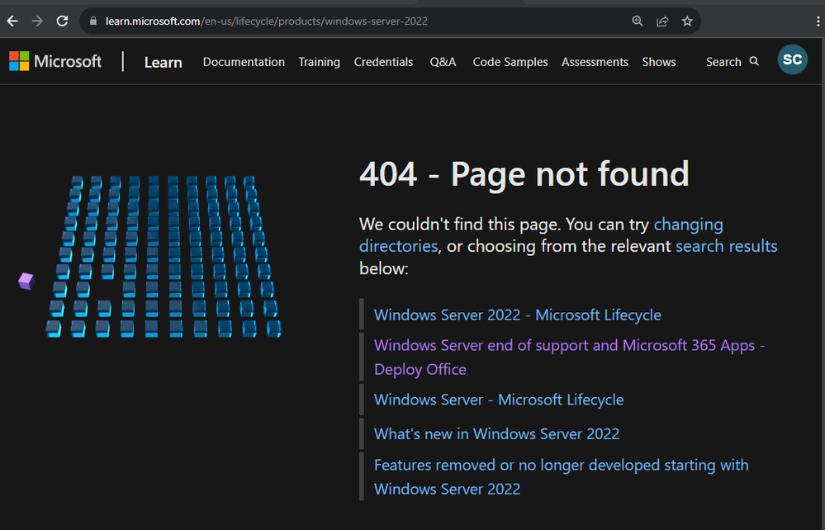Screen dimensions: 825x530
Task: Open 'What's new in Windows Server 2022'
Action: tap(496, 433)
